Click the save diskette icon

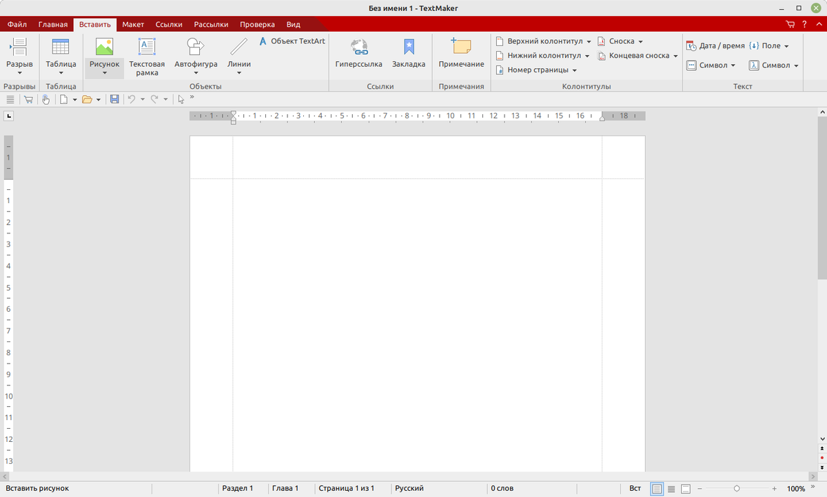pyautogui.click(x=114, y=99)
